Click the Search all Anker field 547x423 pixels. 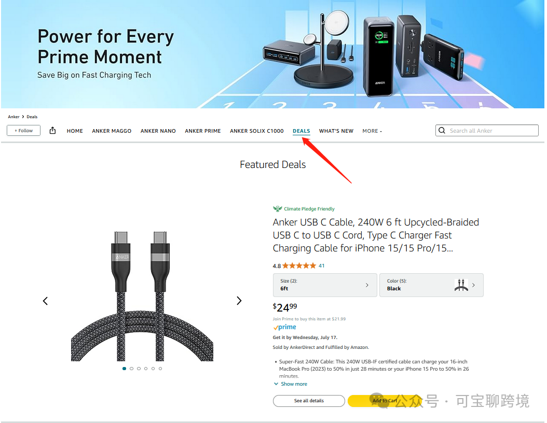[487, 130]
